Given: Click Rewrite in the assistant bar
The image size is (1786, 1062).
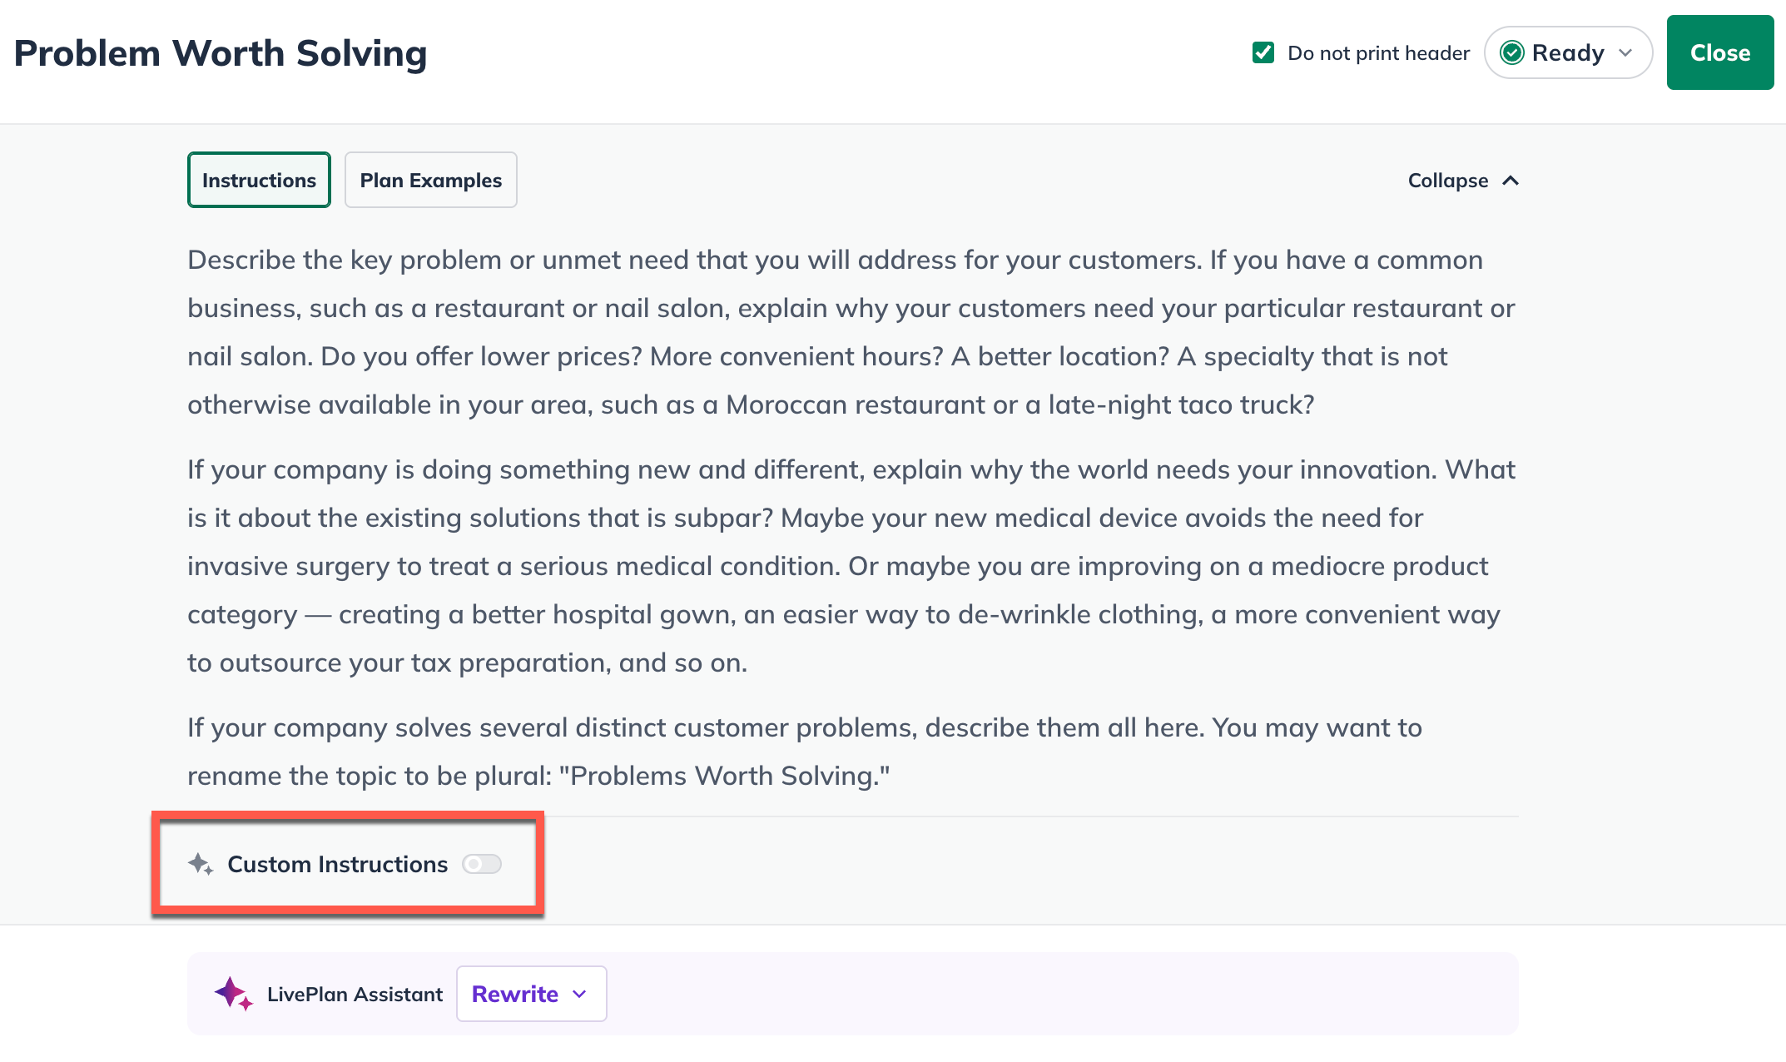Looking at the screenshot, I should click(514, 993).
